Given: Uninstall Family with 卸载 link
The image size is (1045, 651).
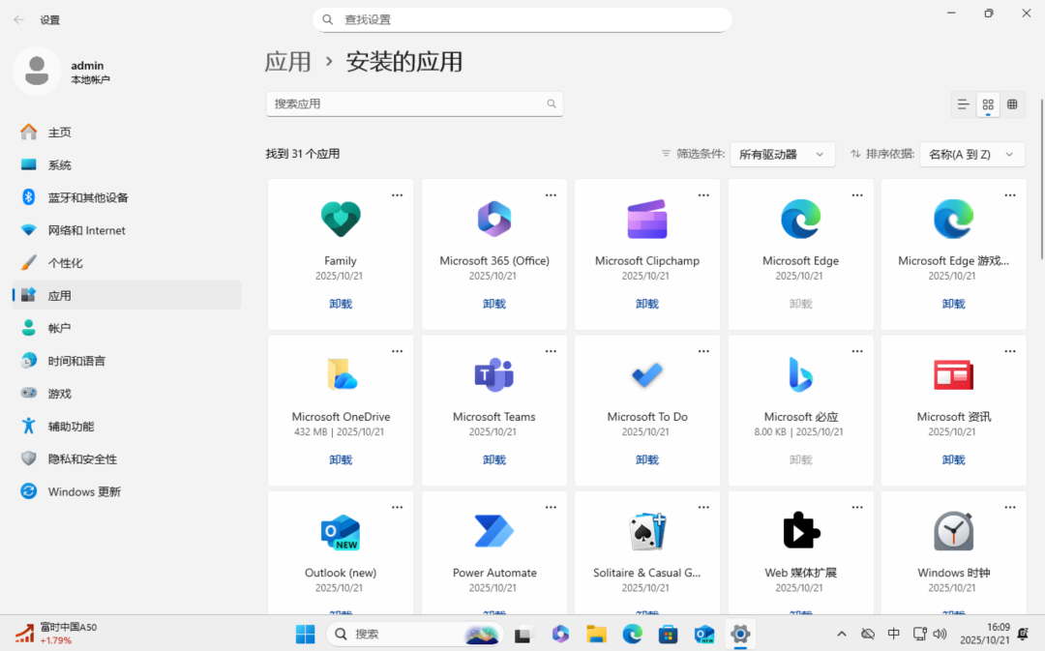Looking at the screenshot, I should 341,304.
